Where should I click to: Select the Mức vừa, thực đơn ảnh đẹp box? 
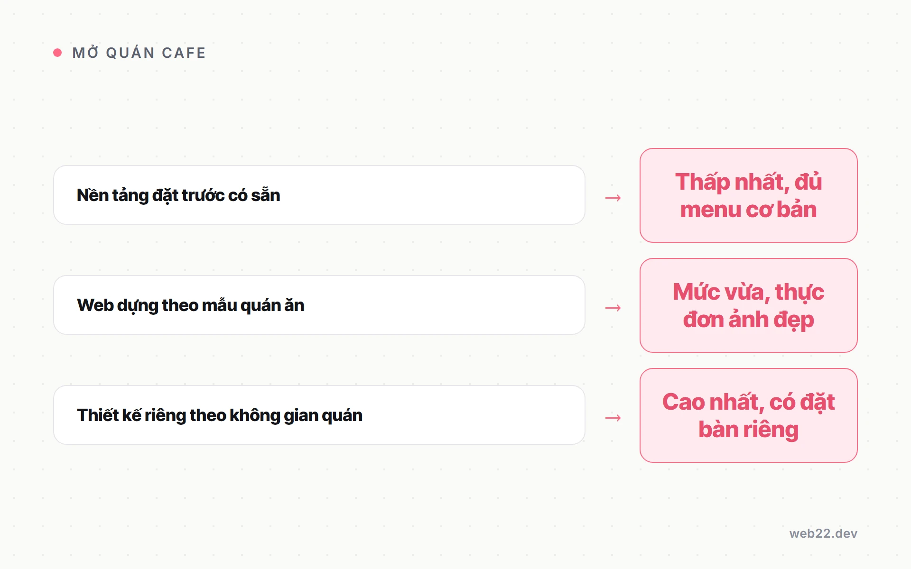749,305
